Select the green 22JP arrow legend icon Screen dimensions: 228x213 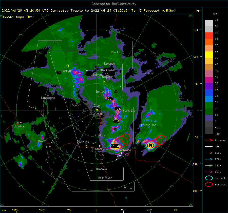click(209, 165)
